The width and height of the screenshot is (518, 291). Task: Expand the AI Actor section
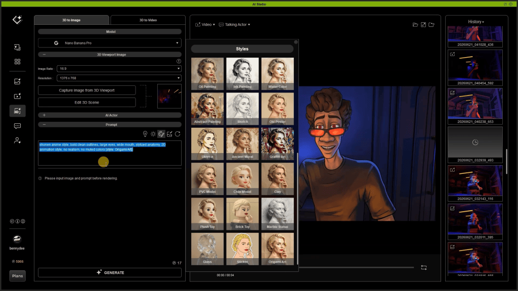click(x=110, y=115)
